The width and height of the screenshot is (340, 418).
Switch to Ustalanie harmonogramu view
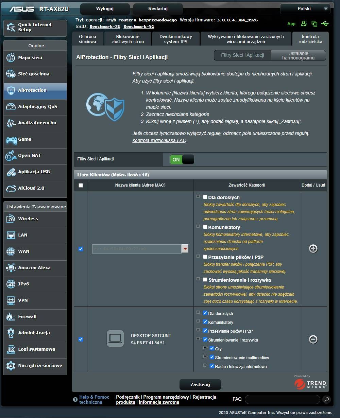(x=298, y=55)
